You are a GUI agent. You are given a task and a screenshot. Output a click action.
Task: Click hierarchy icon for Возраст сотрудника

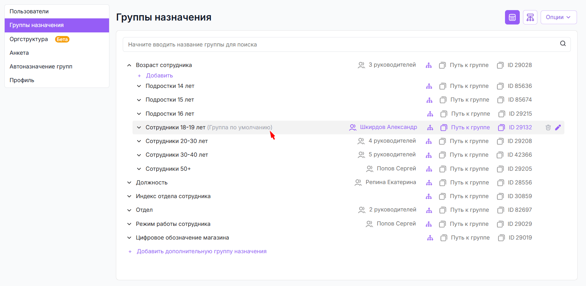click(x=429, y=66)
